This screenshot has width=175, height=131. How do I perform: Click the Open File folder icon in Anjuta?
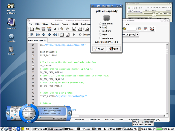38,29
